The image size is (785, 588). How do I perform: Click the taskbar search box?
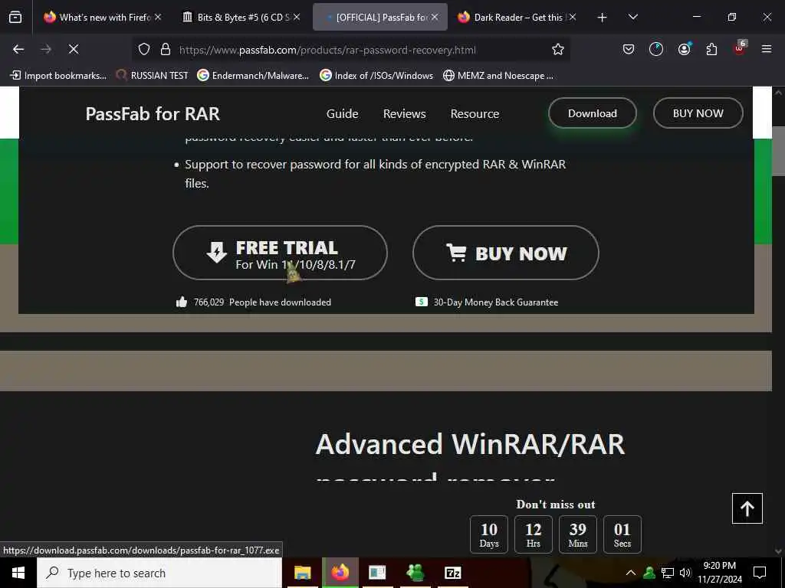point(159,573)
